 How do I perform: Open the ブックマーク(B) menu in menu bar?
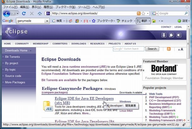coord(65,7)
